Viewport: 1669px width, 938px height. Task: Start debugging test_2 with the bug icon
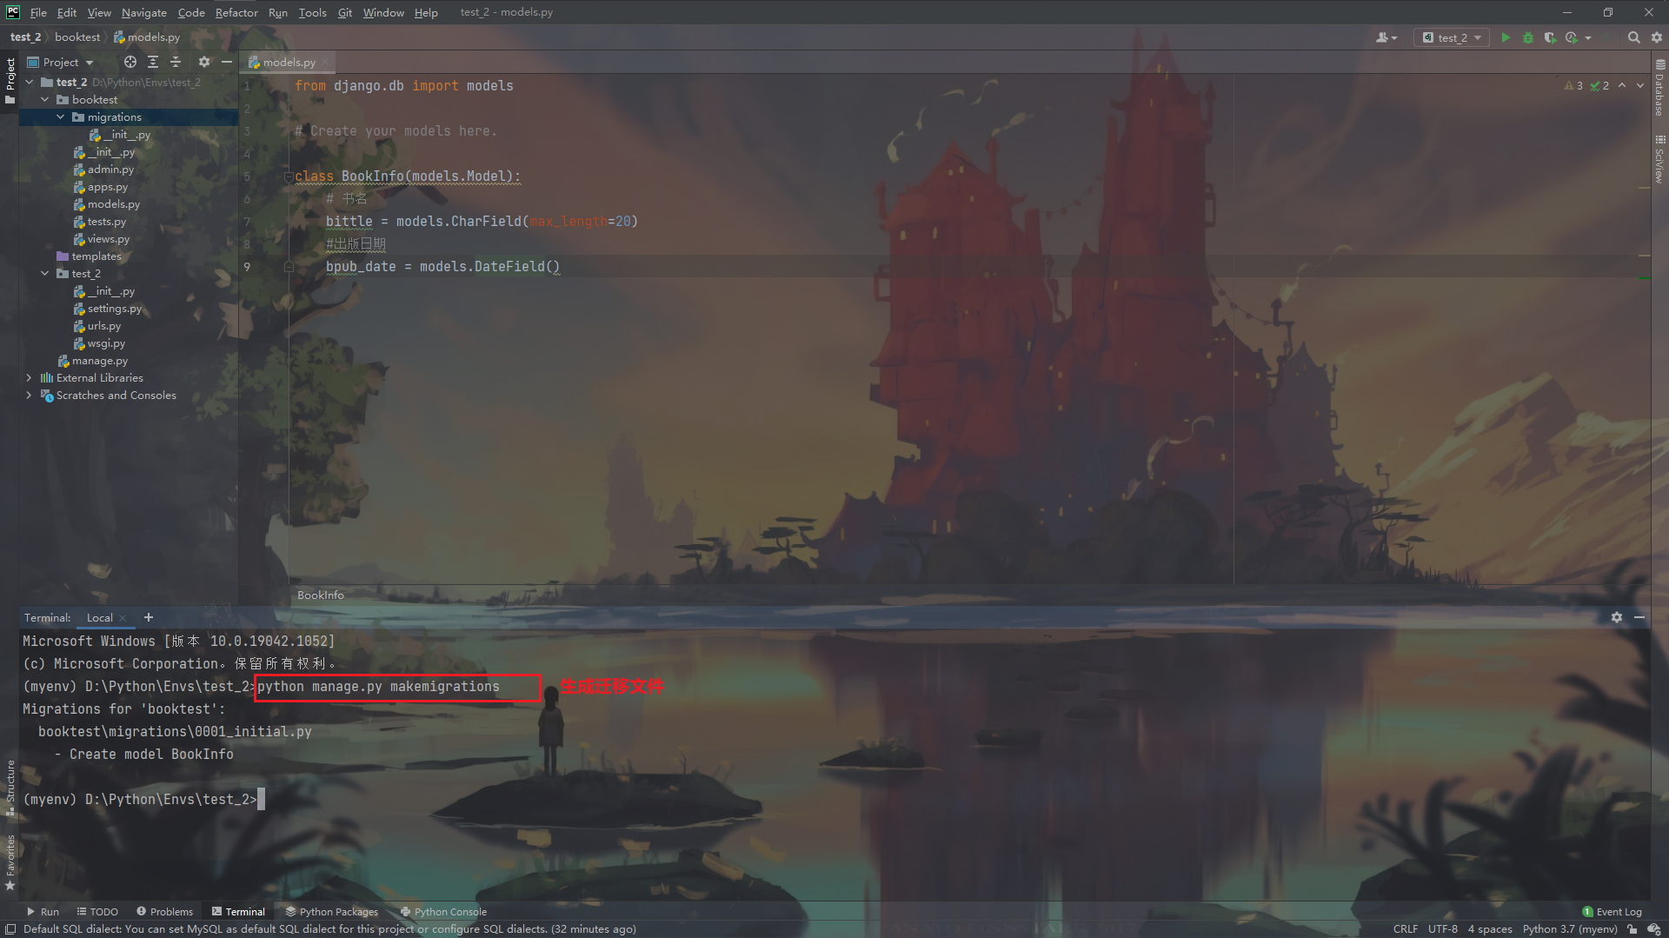coord(1527,37)
